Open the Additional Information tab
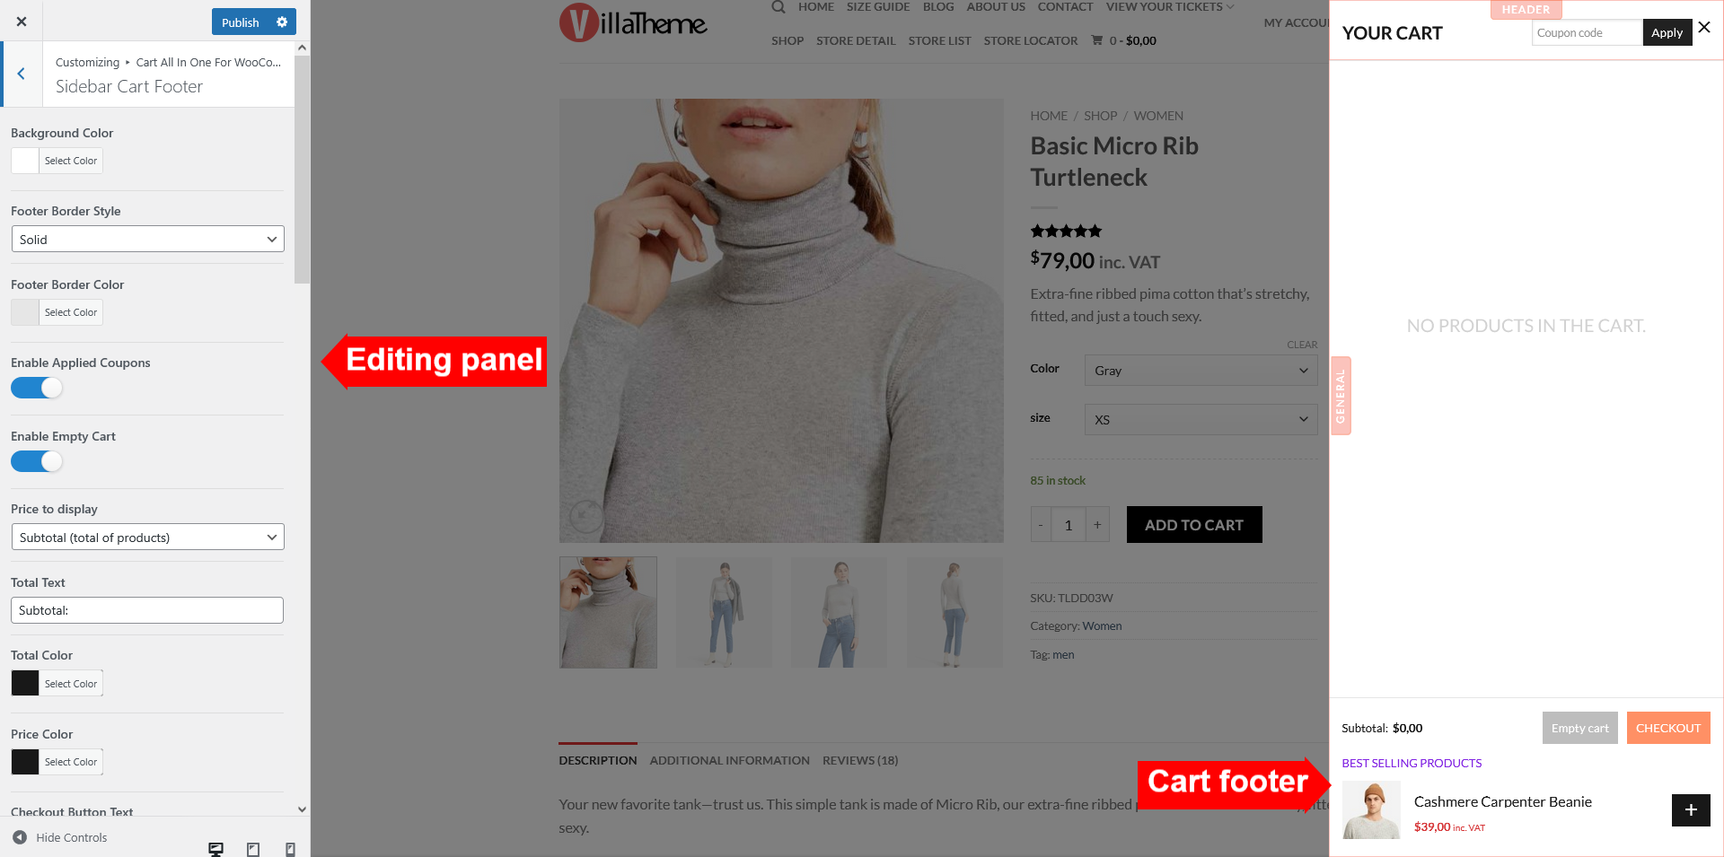Screen dimensions: 1724x857 pyautogui.click(x=730, y=760)
